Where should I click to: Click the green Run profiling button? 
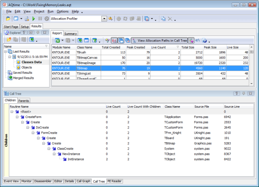(34, 19)
